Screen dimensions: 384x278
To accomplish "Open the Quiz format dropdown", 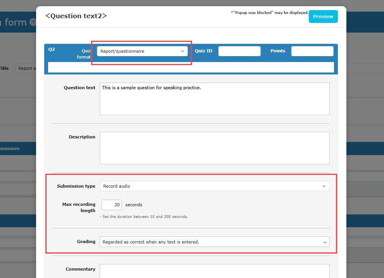I will pyautogui.click(x=142, y=51).
